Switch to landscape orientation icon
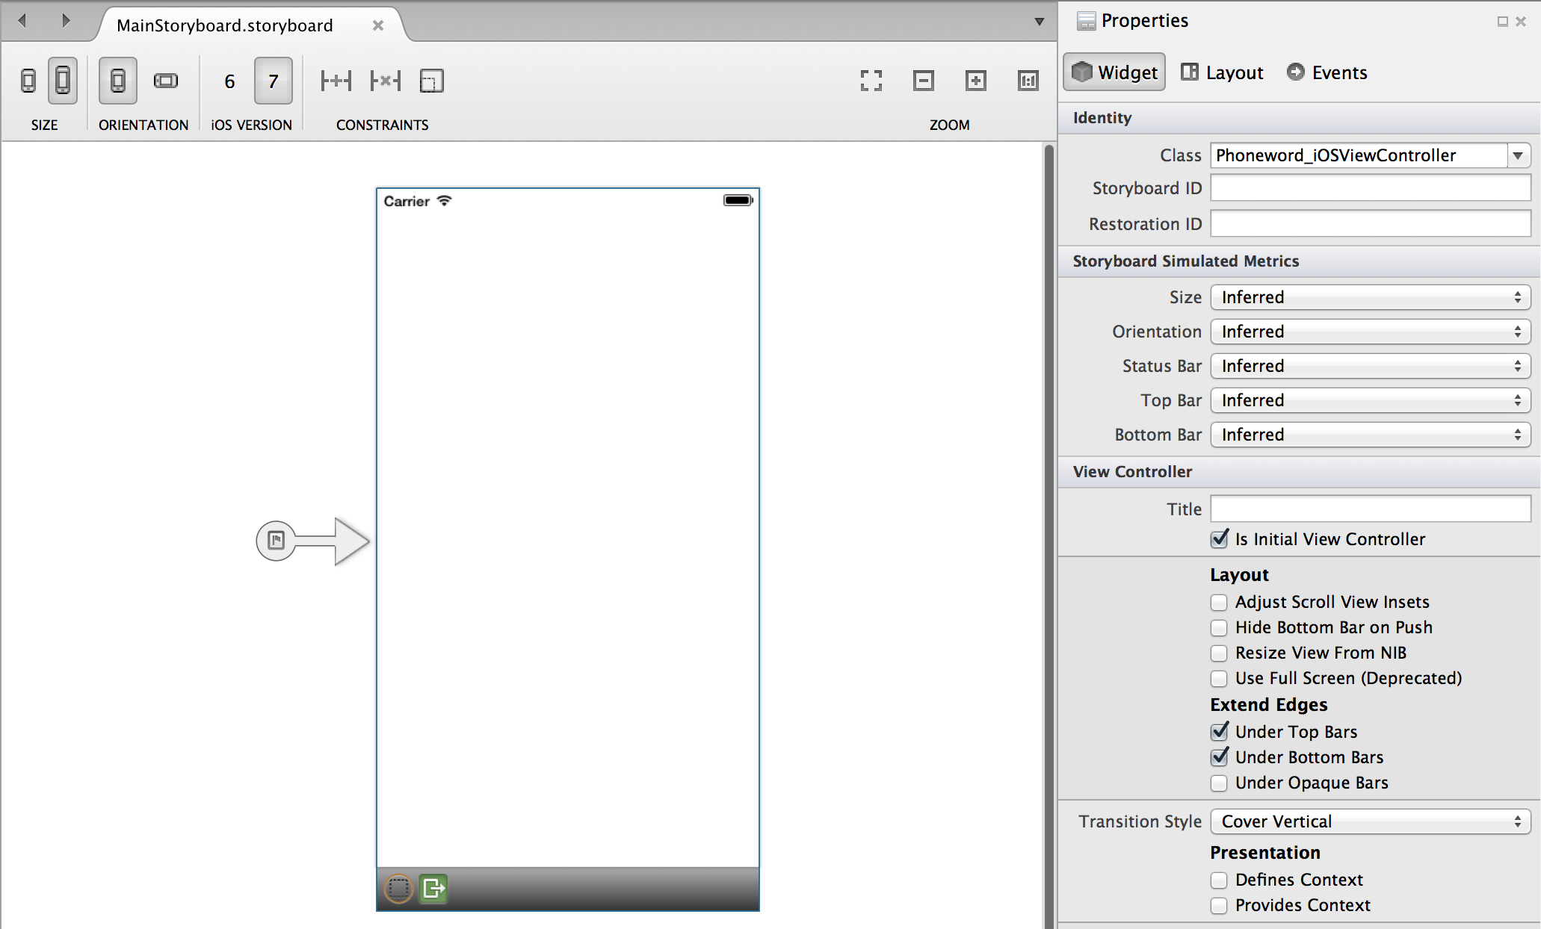This screenshot has width=1541, height=929. pos(166,81)
